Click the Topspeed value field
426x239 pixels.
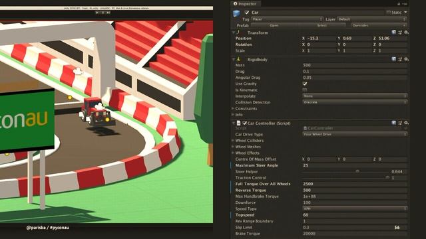click(355, 215)
